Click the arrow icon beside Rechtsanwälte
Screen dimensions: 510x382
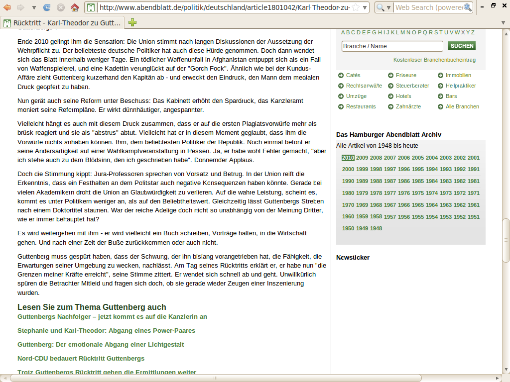341,86
